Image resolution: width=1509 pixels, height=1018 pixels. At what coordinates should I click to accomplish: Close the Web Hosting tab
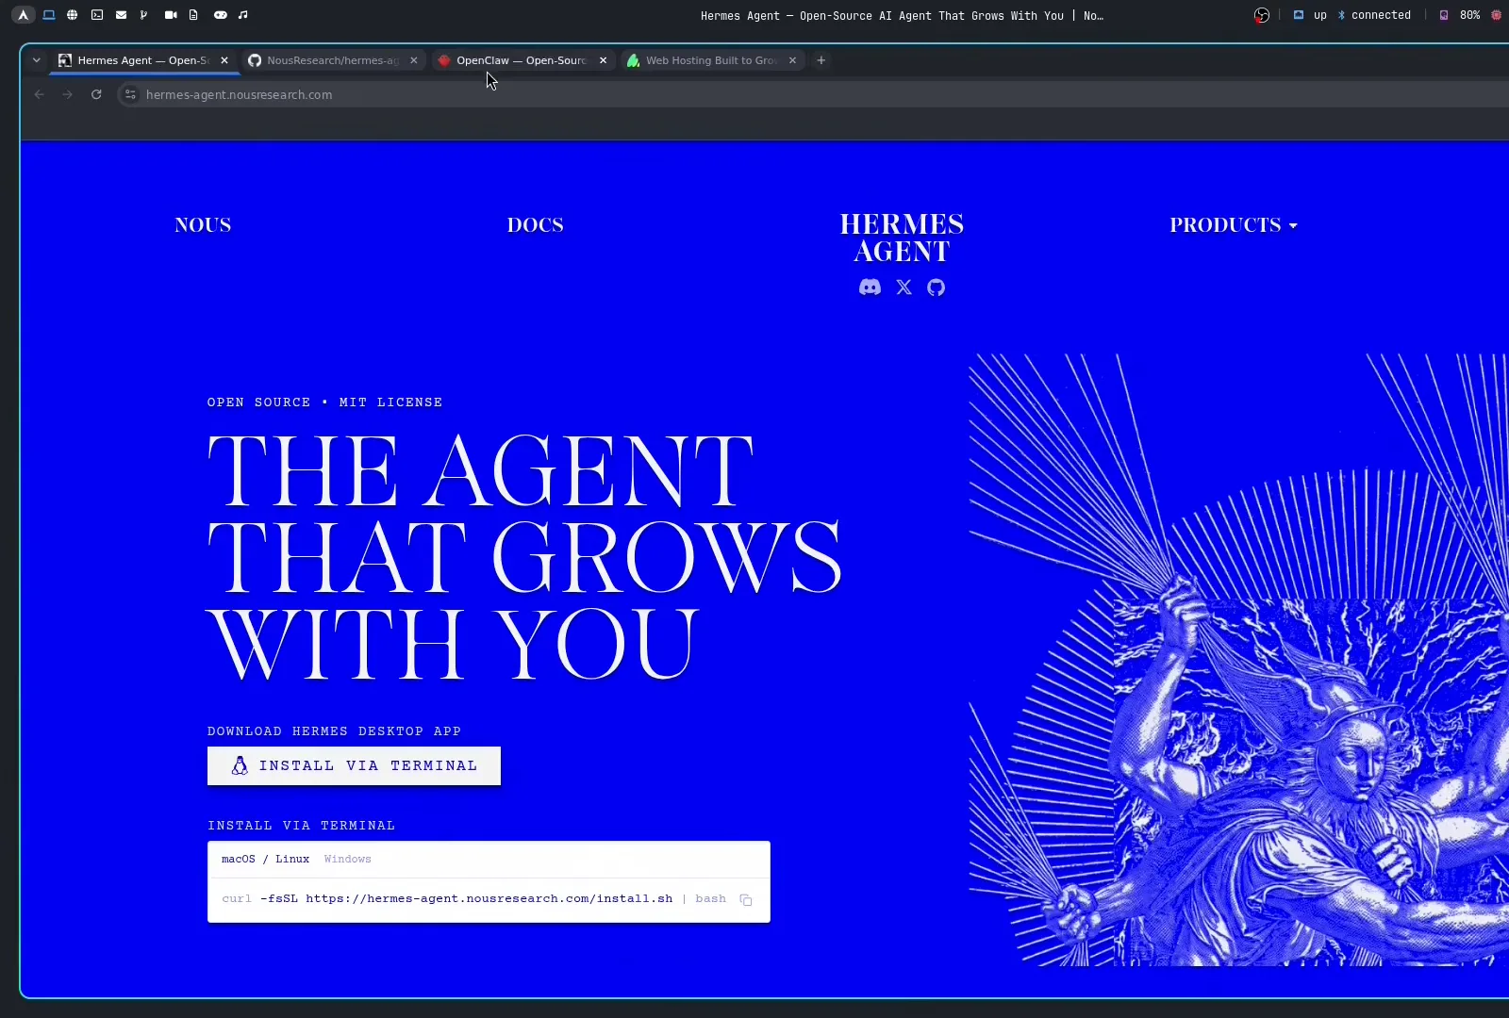792,60
